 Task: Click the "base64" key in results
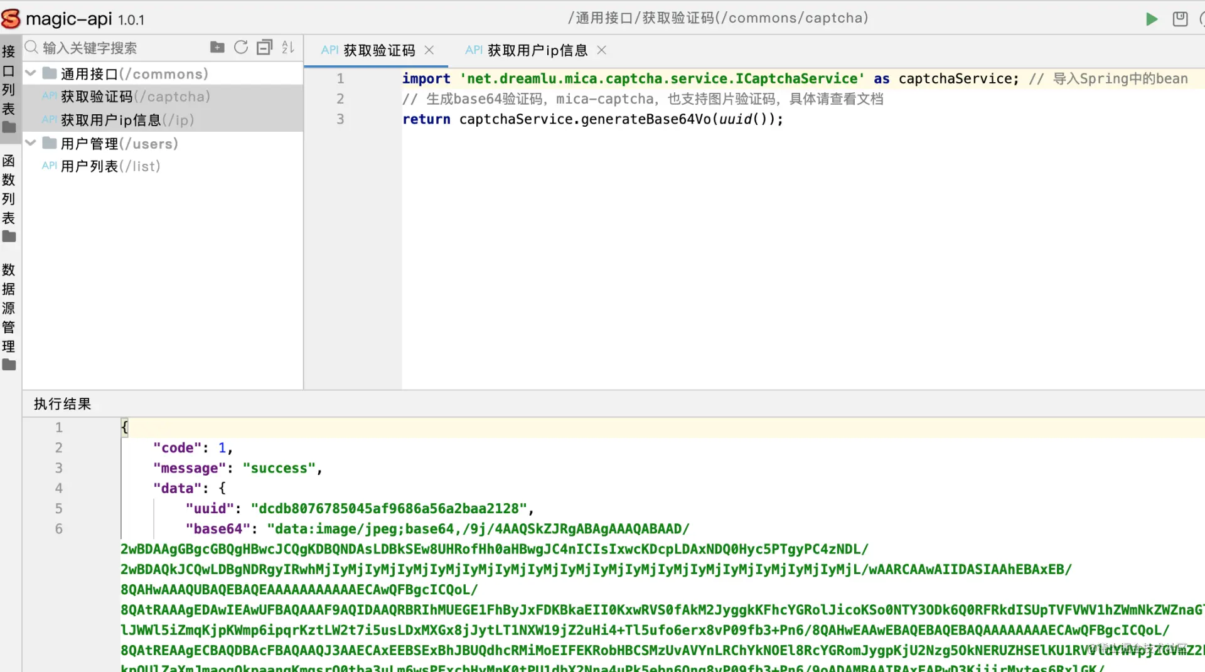coord(218,529)
